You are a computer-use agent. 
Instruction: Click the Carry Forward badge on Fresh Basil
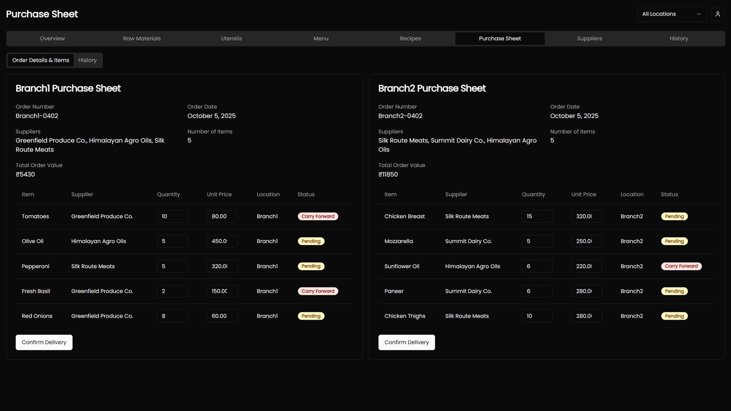click(x=318, y=291)
